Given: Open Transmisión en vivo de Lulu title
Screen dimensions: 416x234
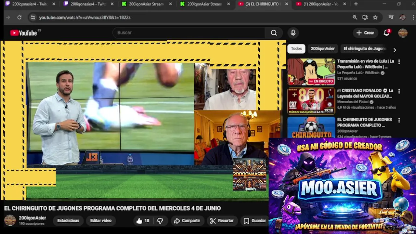Looking at the screenshot, I should 366,64.
